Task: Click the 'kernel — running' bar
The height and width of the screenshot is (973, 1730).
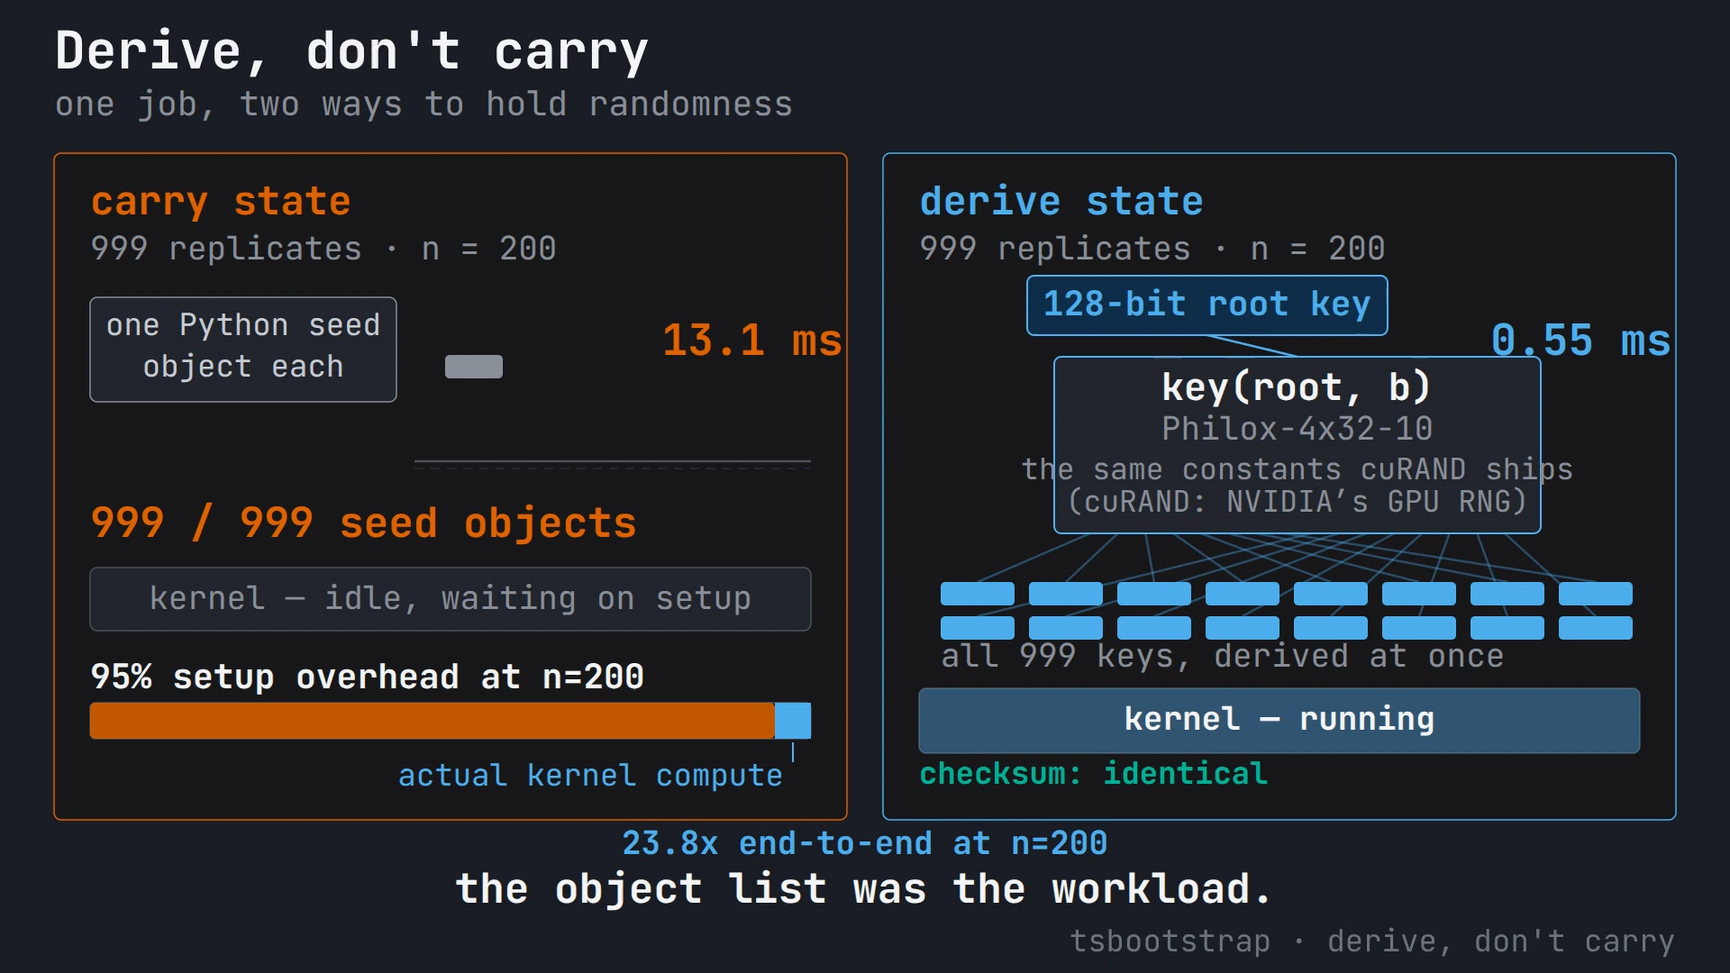Action: (1279, 721)
